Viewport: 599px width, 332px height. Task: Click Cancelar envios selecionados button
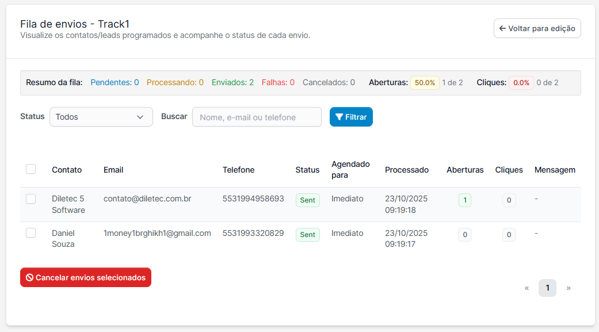(86, 277)
